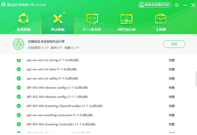
Task: Click the 完整:412个 count
Action: click(72, 48)
